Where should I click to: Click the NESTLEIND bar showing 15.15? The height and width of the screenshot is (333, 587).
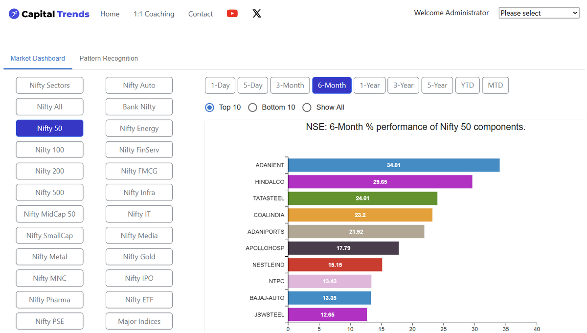click(335, 265)
